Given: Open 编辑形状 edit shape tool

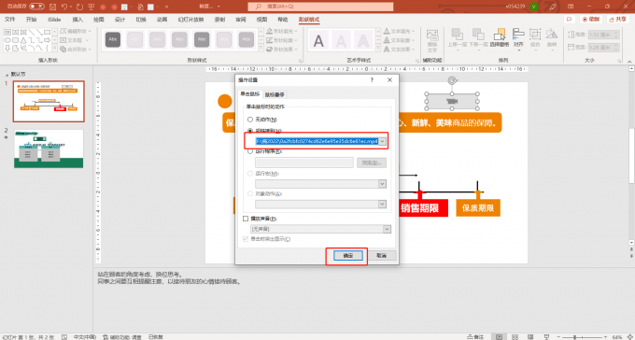Looking at the screenshot, I should [x=76, y=31].
